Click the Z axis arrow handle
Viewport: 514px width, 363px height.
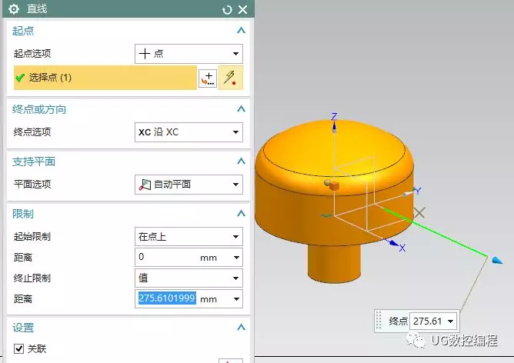pos(334,126)
